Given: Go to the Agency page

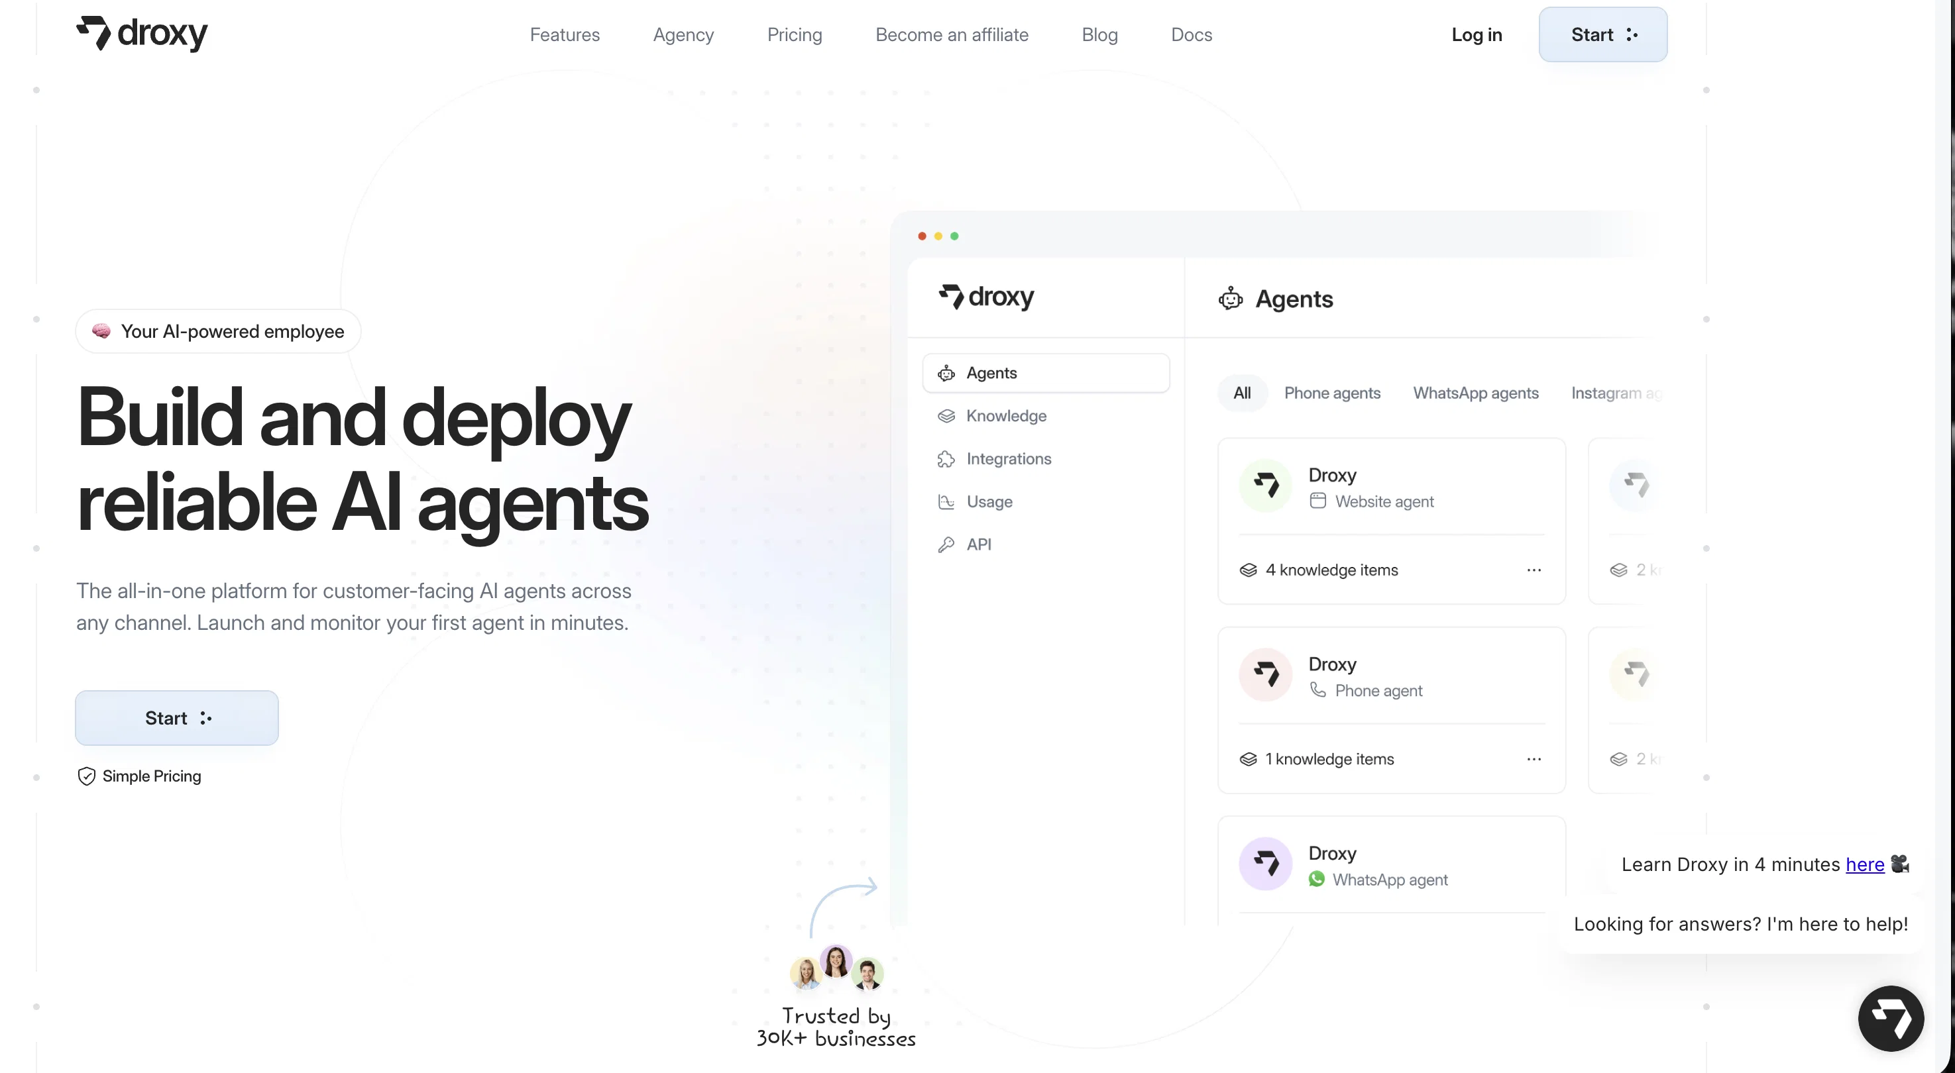Looking at the screenshot, I should (683, 35).
